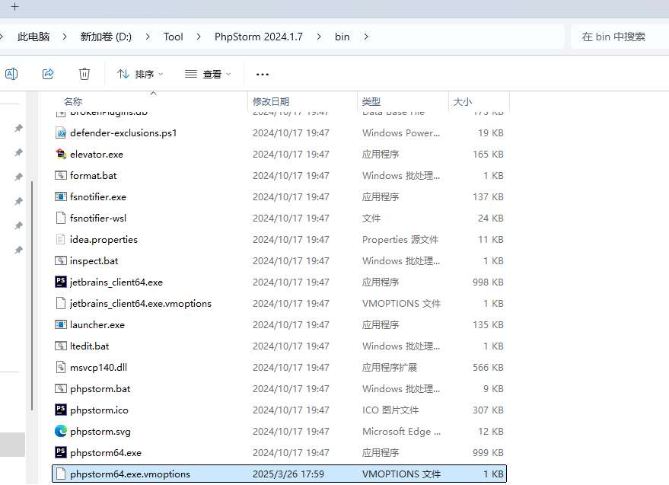Expand chevron after 新加卷 (D:) breadcrumb

coord(148,37)
